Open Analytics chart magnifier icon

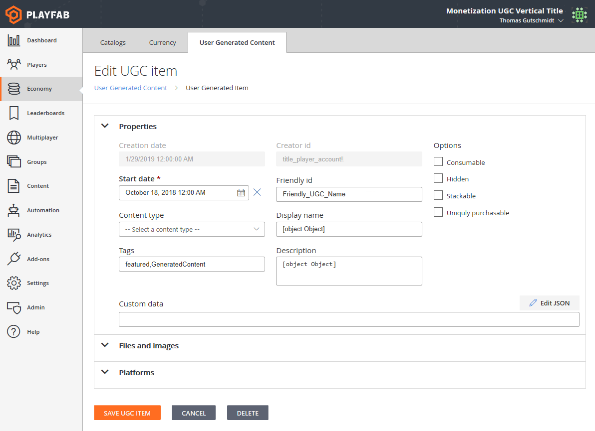(x=14, y=235)
